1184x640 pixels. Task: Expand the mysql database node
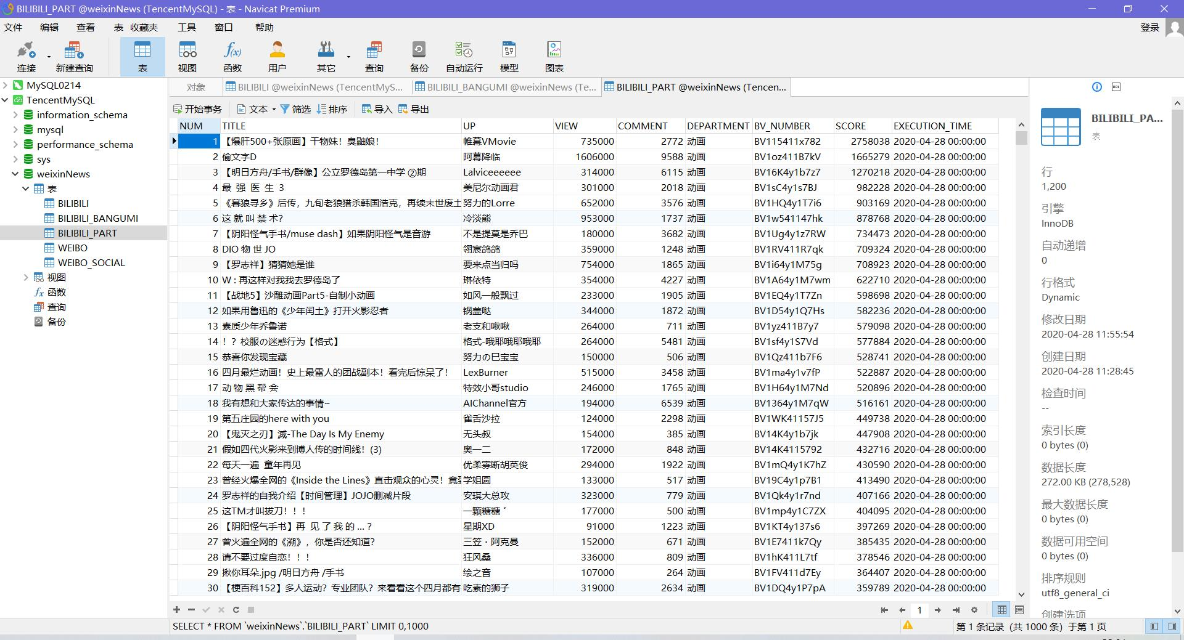(15, 129)
